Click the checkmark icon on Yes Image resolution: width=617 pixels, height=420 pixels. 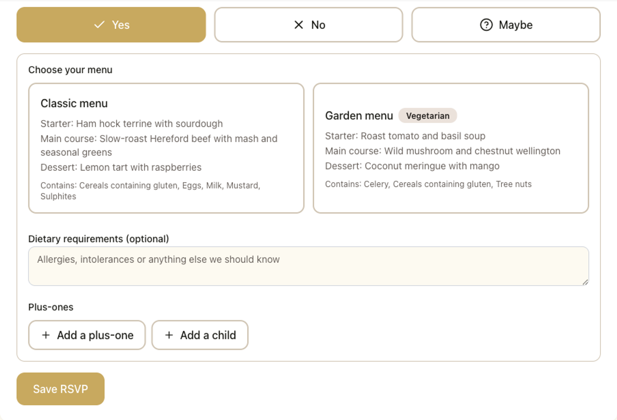[99, 25]
